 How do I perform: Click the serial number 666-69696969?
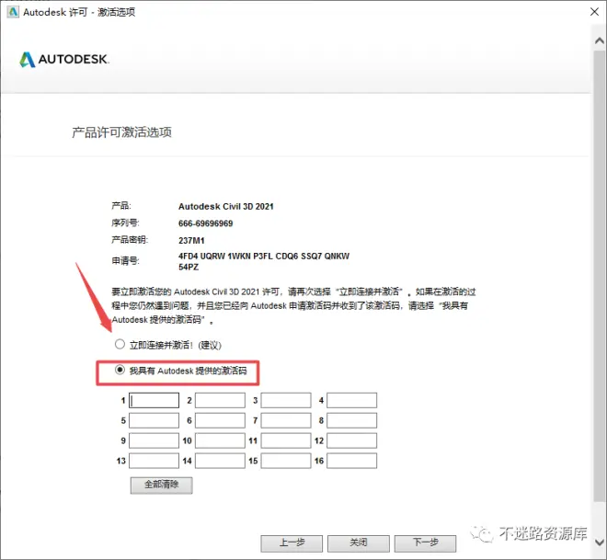(x=206, y=223)
